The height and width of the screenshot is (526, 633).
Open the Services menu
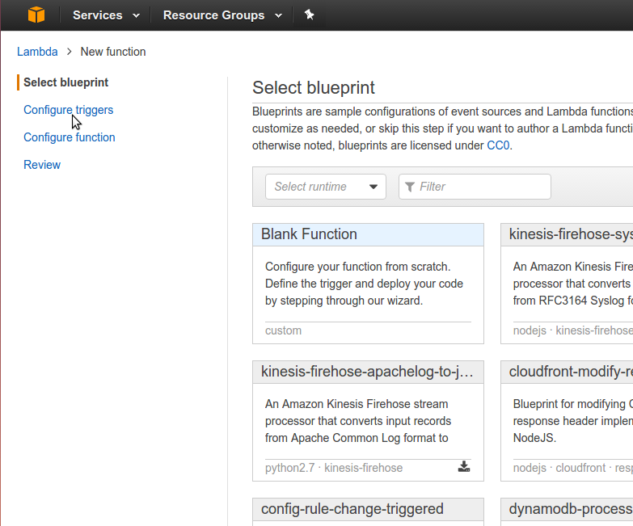[106, 15]
